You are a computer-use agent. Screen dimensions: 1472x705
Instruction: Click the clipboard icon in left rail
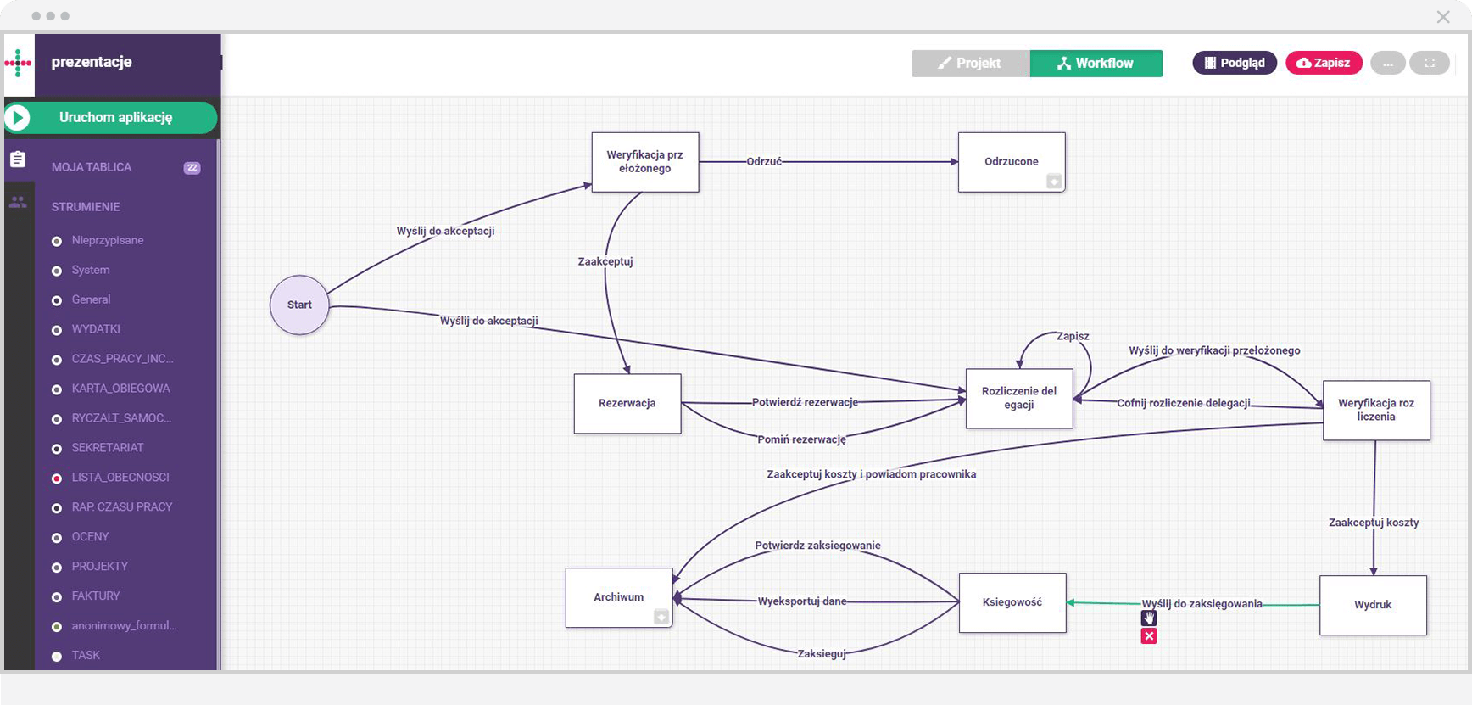click(18, 159)
